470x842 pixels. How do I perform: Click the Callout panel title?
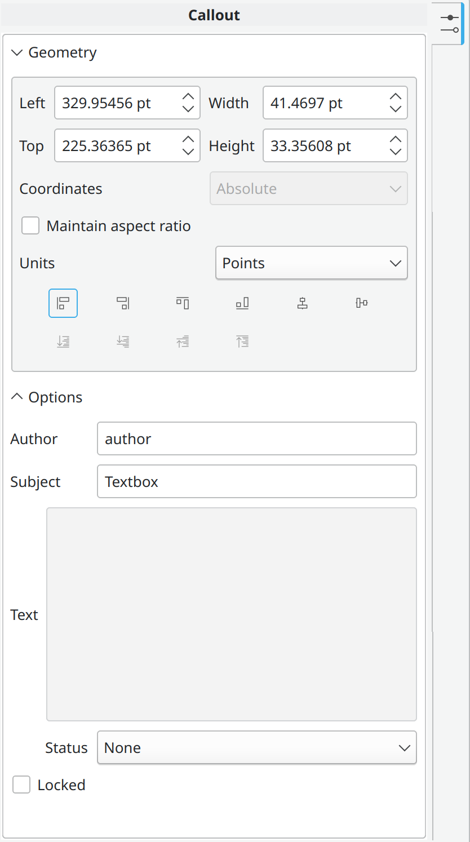coord(214,15)
